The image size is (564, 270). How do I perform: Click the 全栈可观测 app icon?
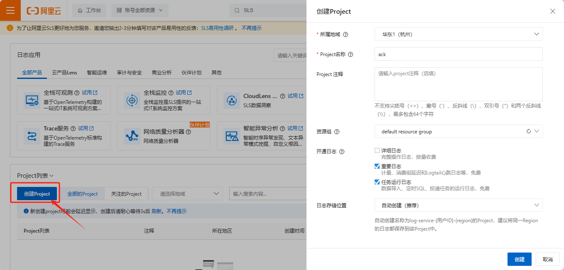coord(32,100)
